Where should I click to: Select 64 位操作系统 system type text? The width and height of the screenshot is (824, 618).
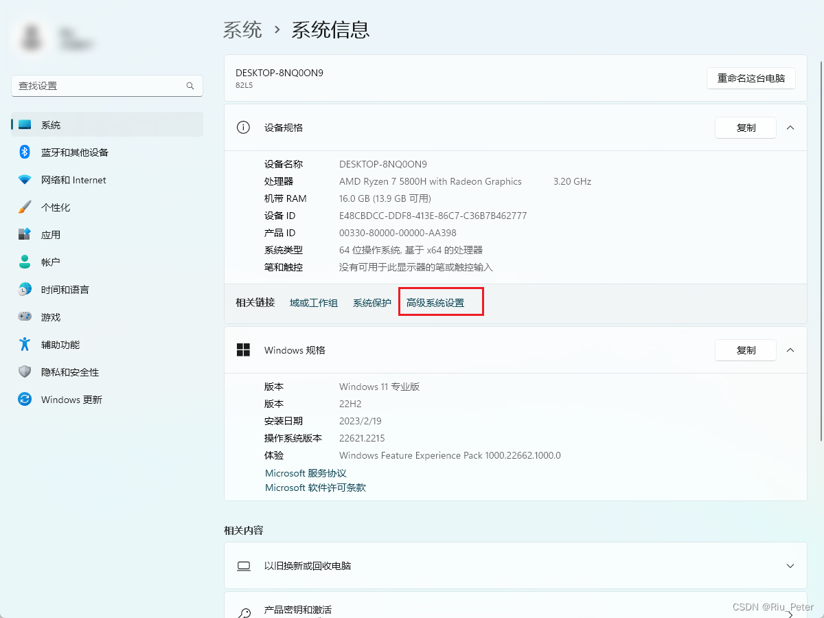tap(411, 250)
